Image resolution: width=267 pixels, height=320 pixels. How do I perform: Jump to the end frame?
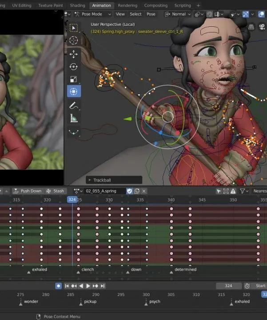point(103,286)
